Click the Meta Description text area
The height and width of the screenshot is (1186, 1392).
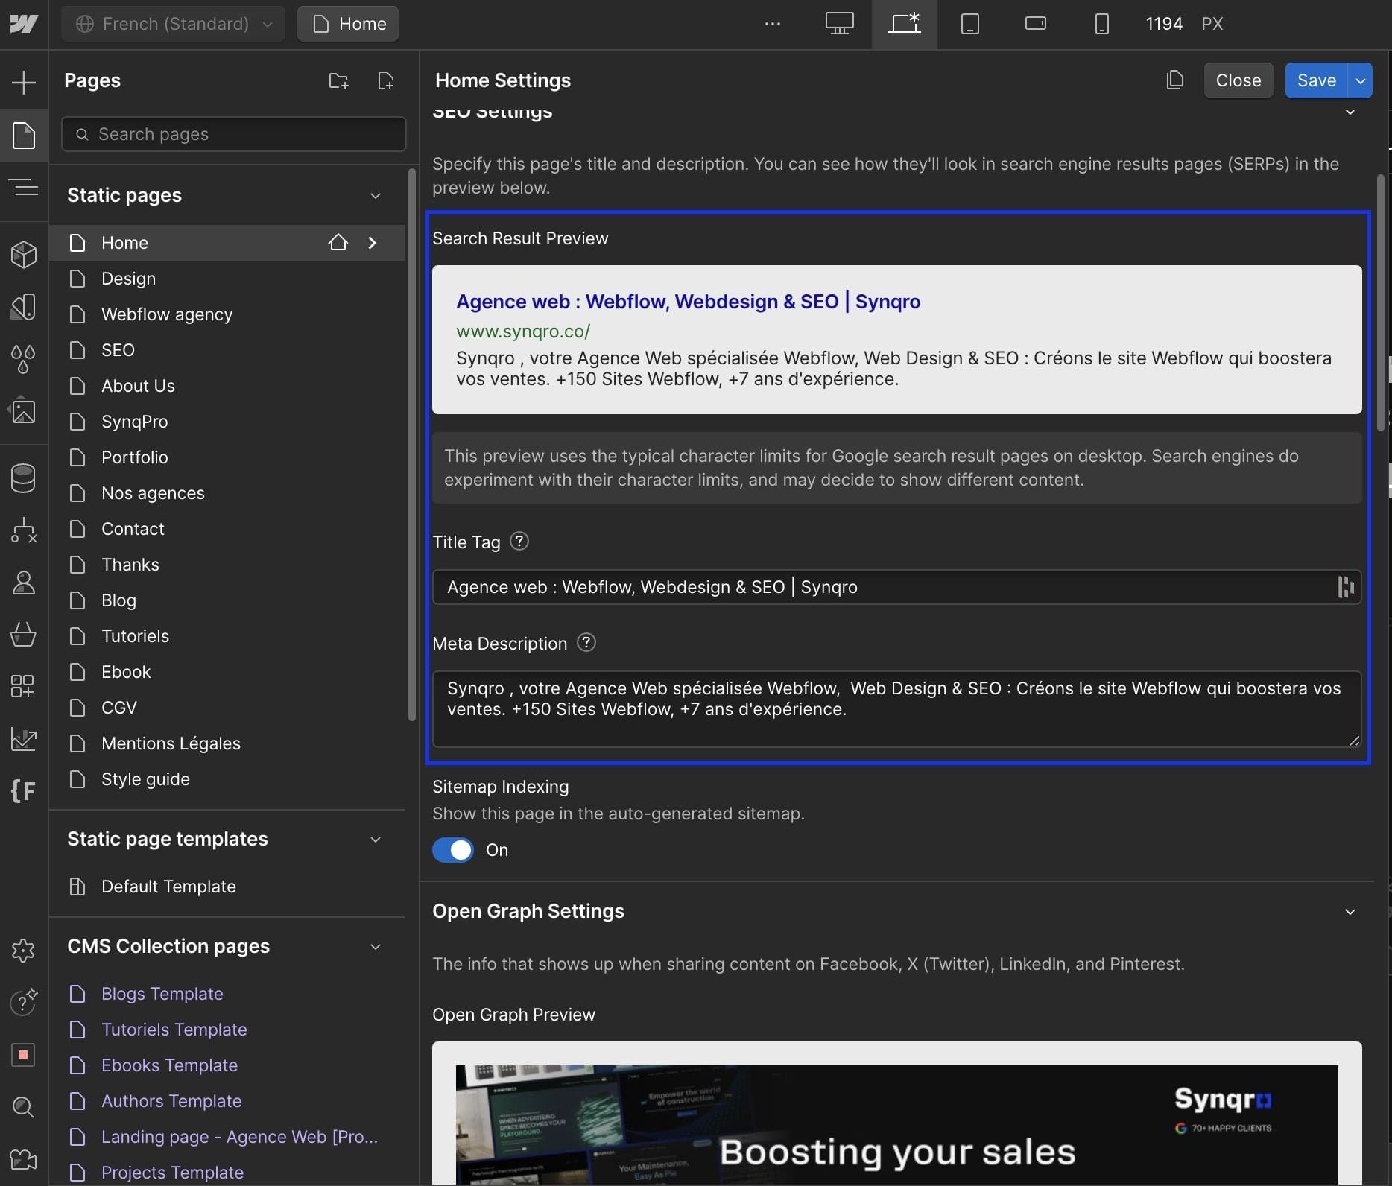click(896, 709)
